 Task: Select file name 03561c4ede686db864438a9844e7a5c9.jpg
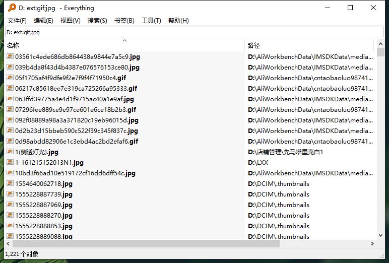pos(78,57)
